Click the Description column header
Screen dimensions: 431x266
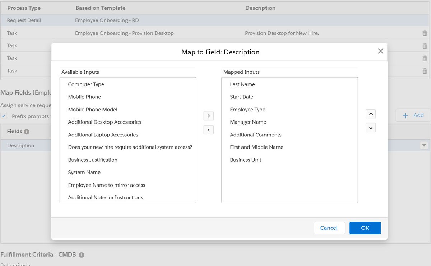(x=260, y=8)
